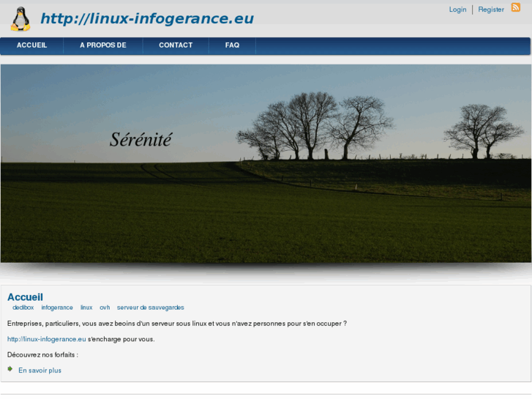This screenshot has width=532, height=399.
Task: Click the Sérénité landscape banner image
Action: click(266, 163)
